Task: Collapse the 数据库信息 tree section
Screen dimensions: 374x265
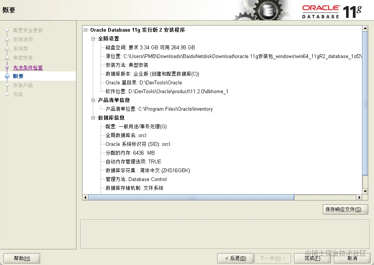Action: click(x=93, y=118)
